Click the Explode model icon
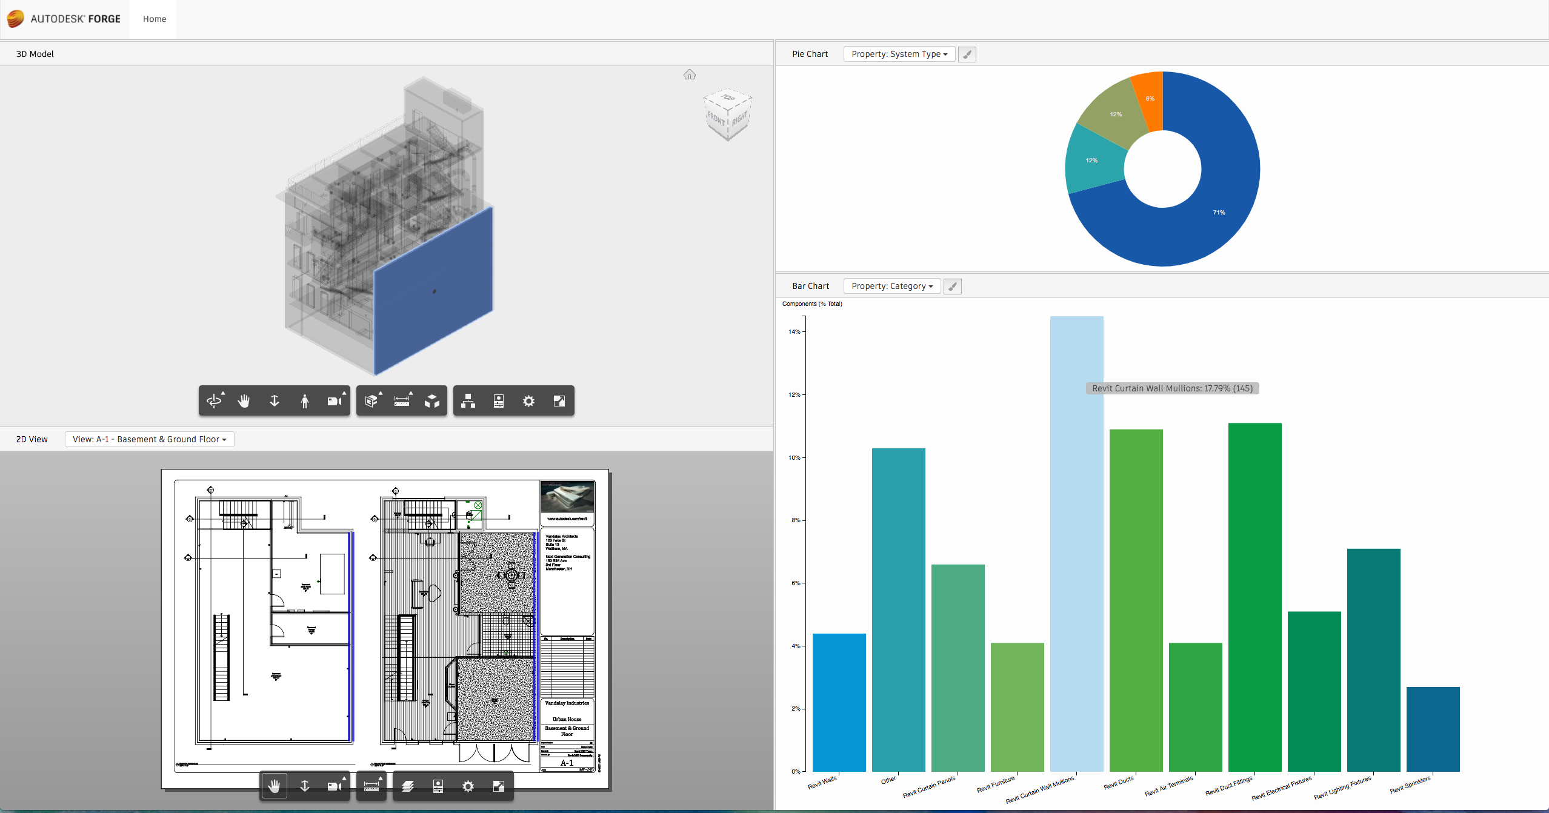 click(432, 400)
